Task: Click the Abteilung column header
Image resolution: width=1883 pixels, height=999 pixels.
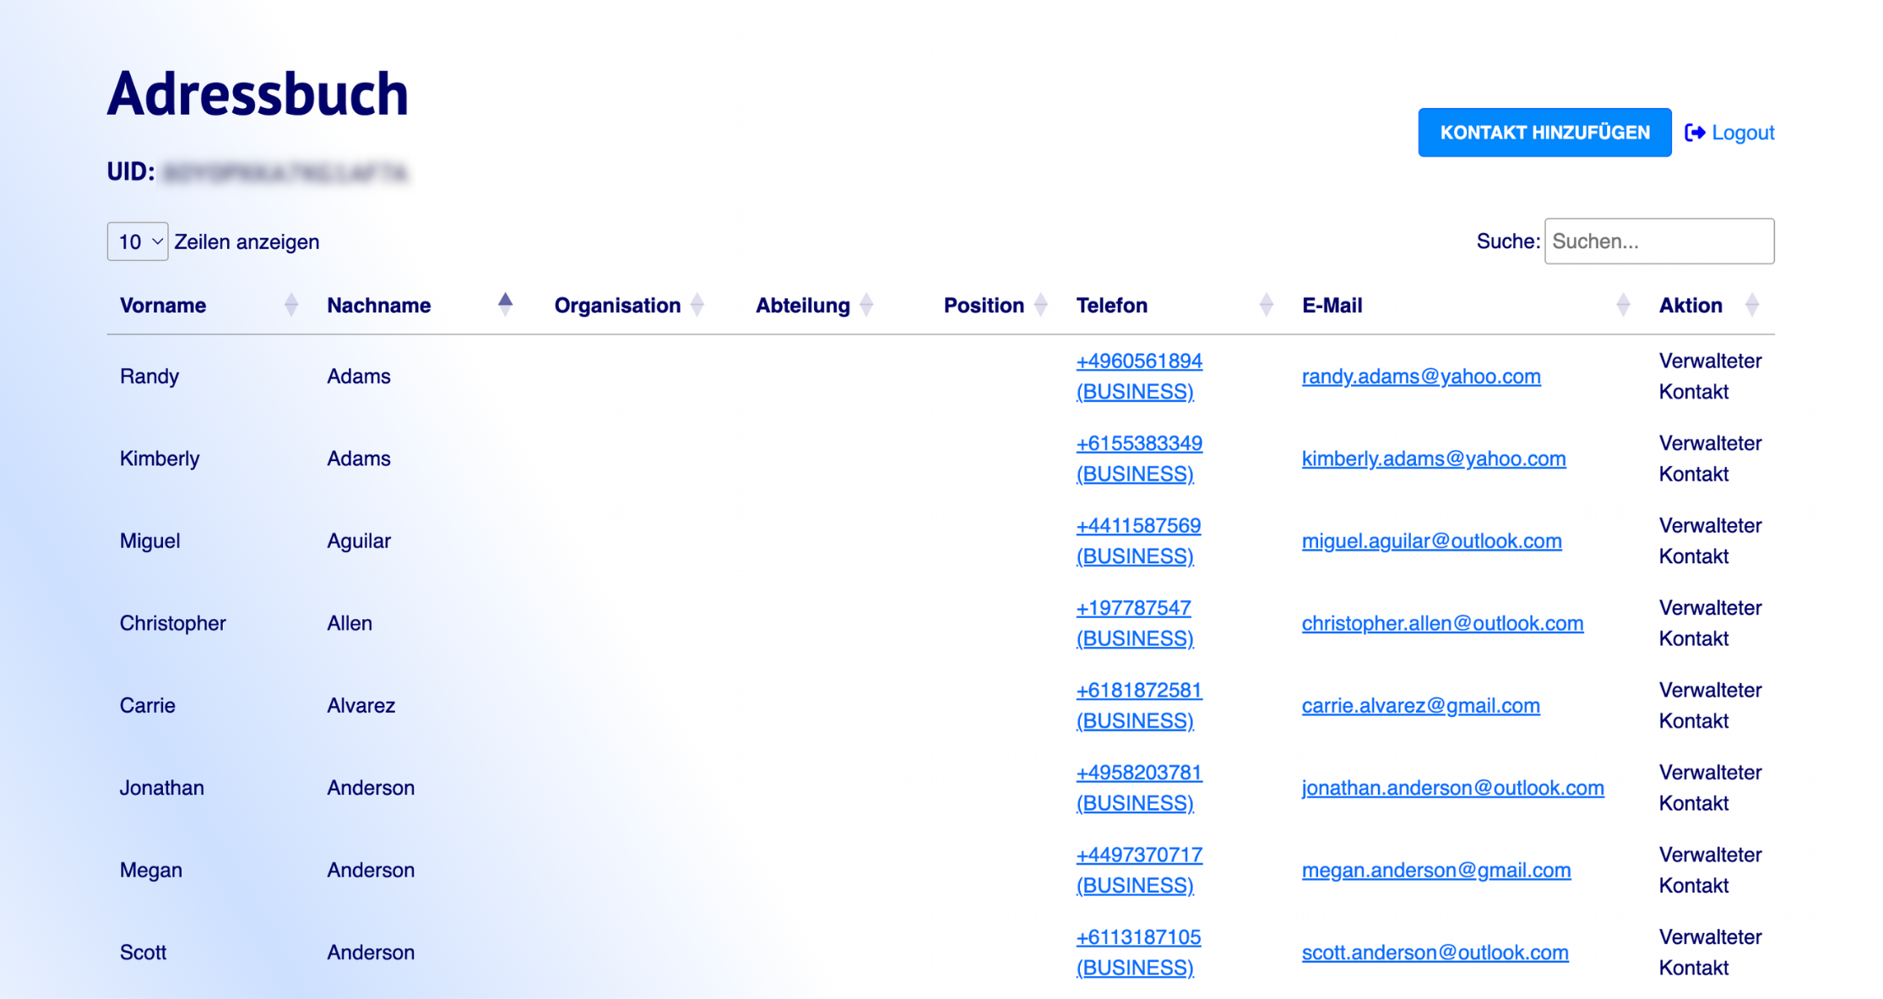Action: coord(802,306)
